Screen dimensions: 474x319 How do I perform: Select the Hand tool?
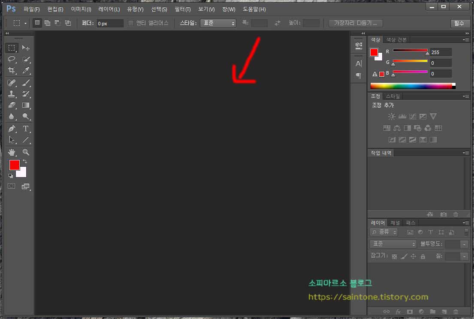pyautogui.click(x=12, y=152)
